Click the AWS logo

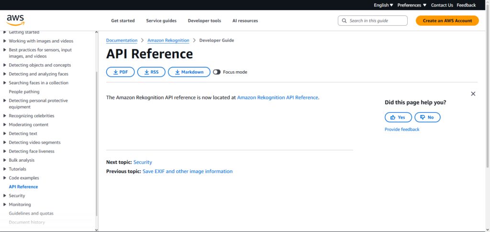15,21
